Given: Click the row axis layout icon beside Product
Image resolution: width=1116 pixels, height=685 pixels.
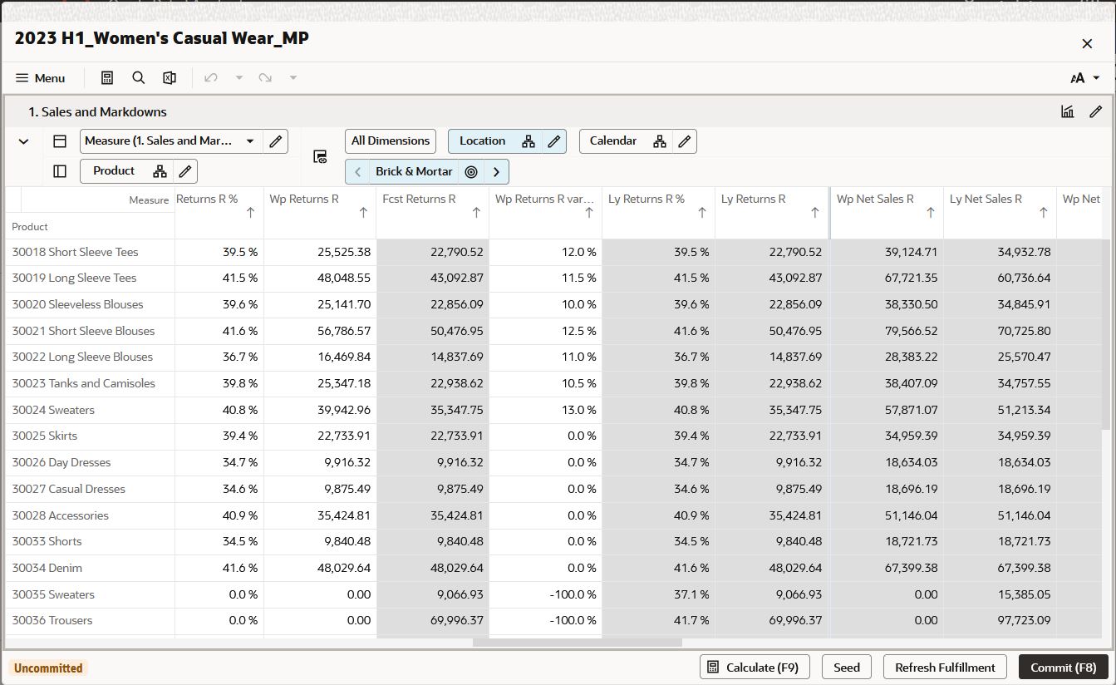Looking at the screenshot, I should (60, 171).
